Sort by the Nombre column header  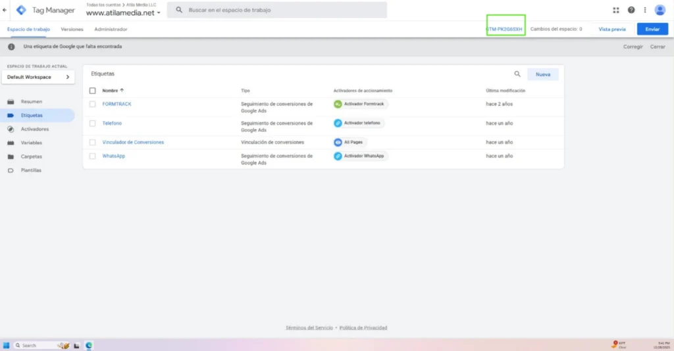coord(113,91)
